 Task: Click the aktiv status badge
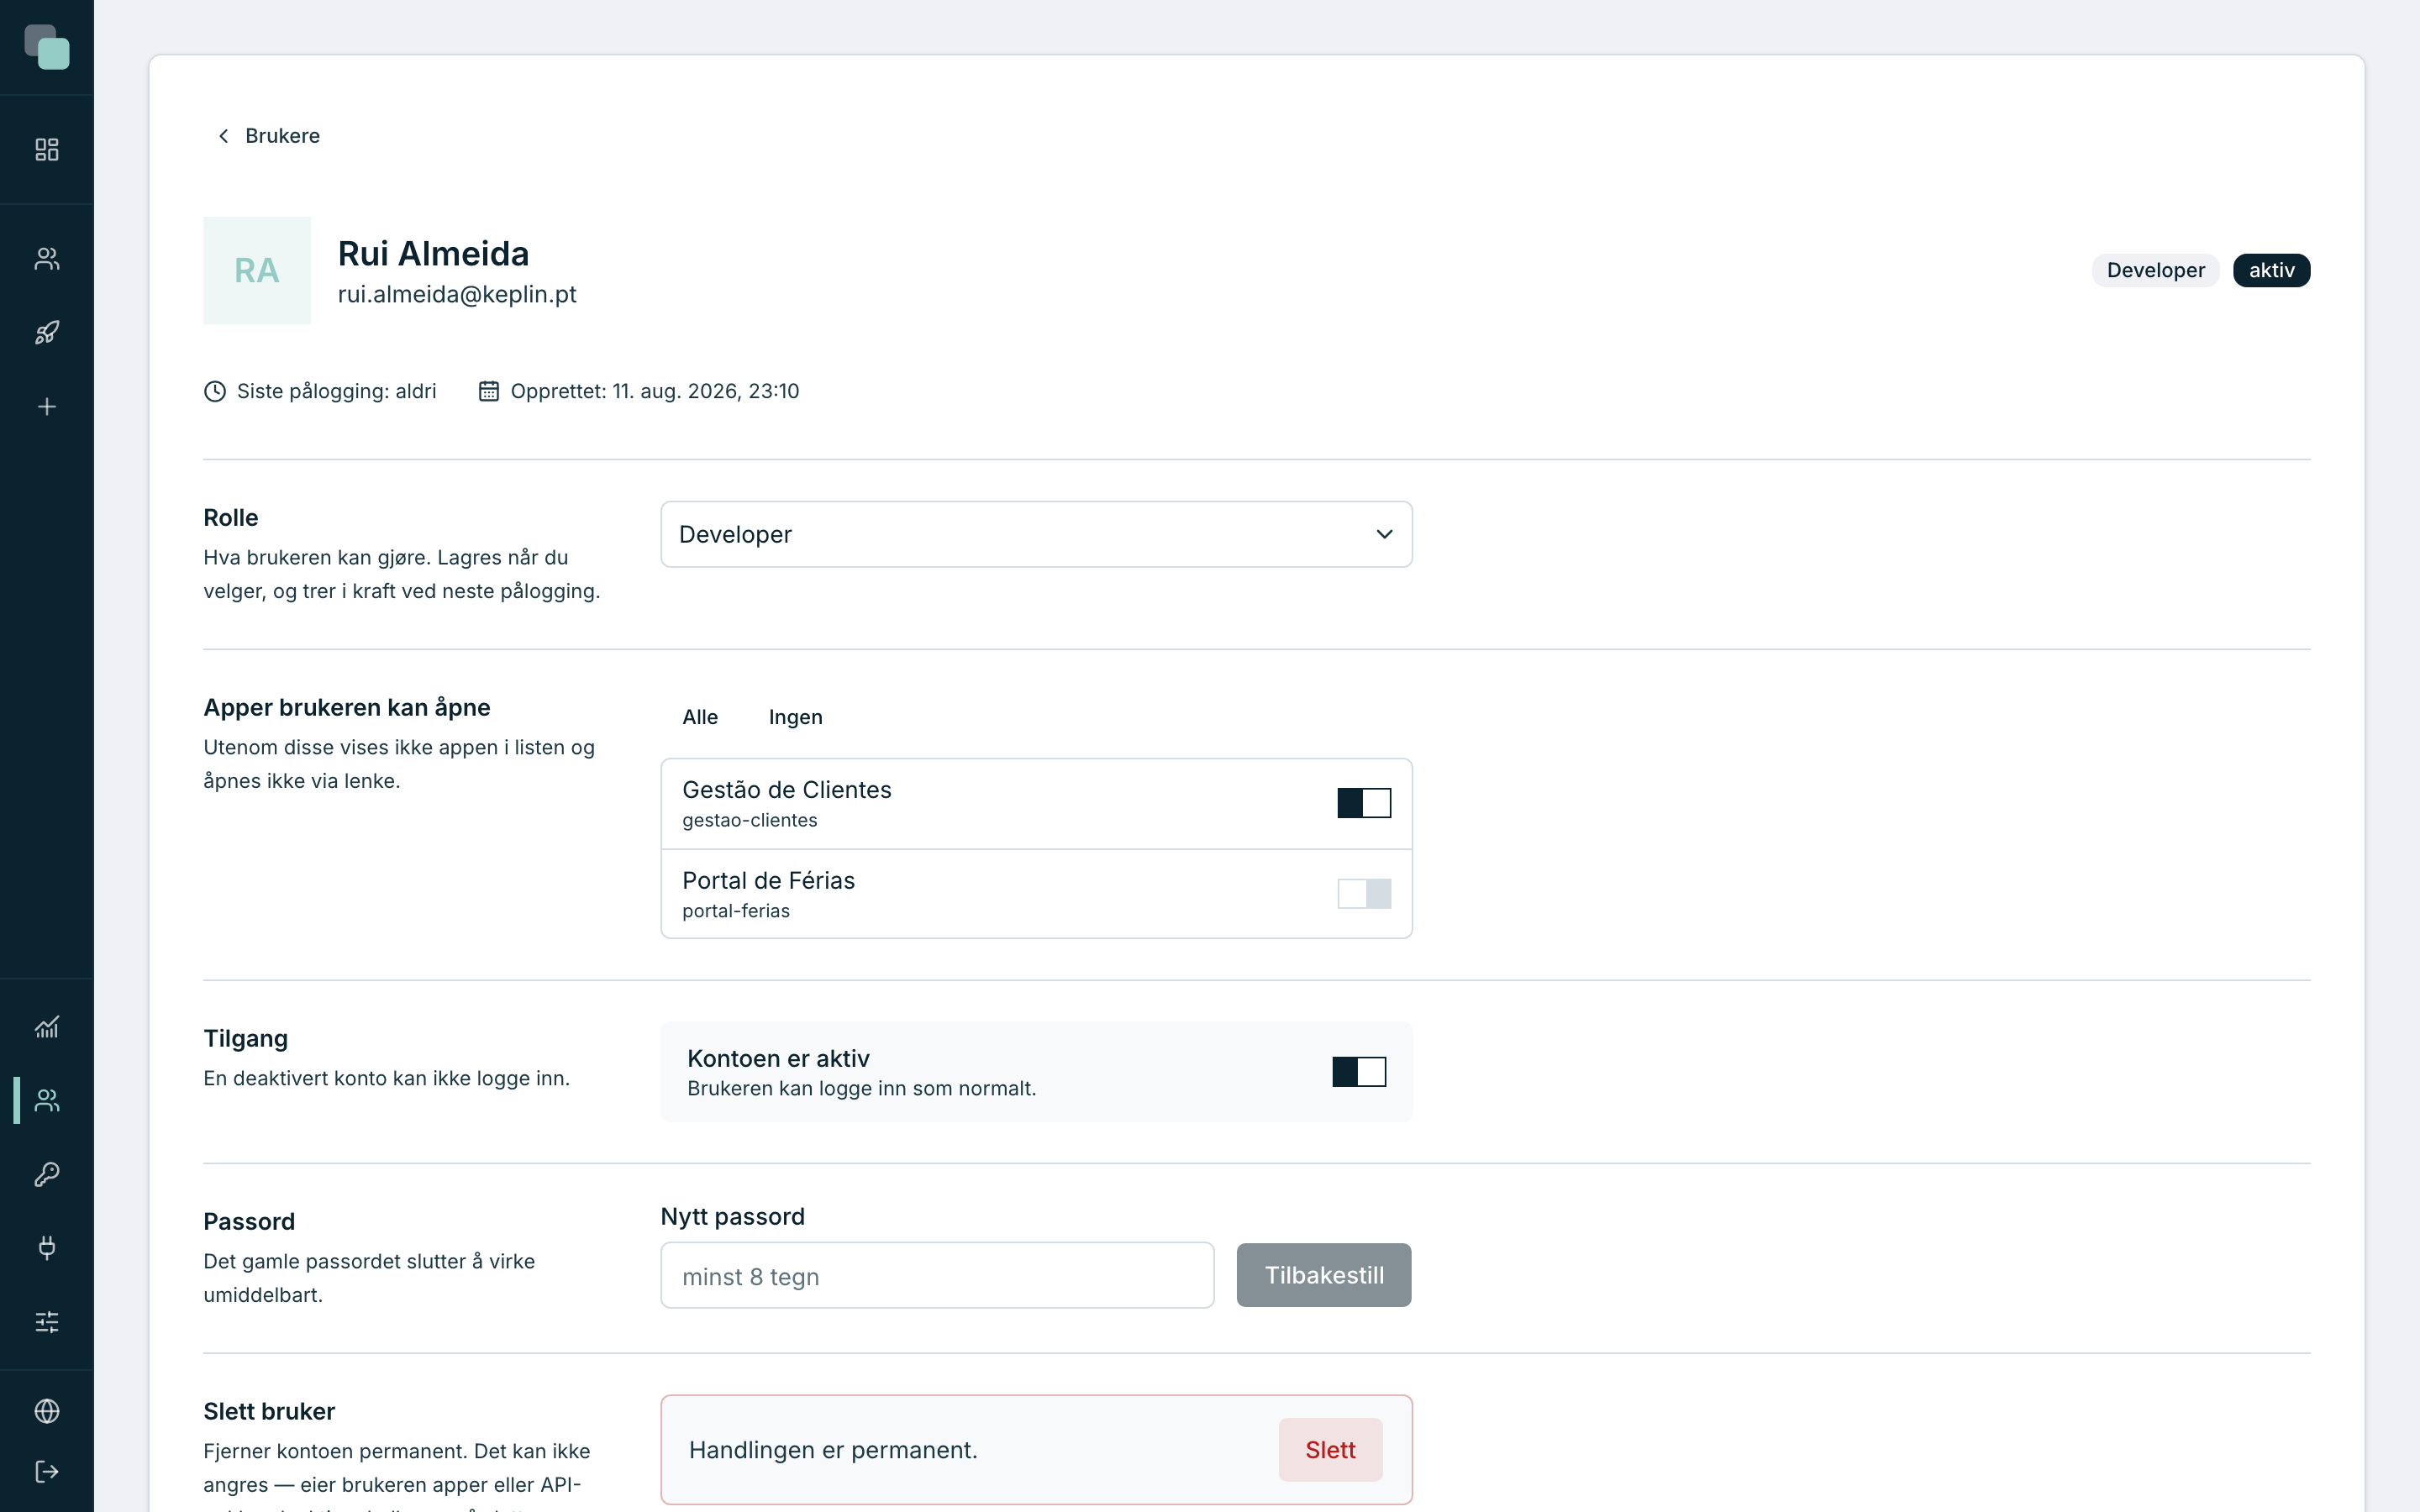pyautogui.click(x=2271, y=270)
